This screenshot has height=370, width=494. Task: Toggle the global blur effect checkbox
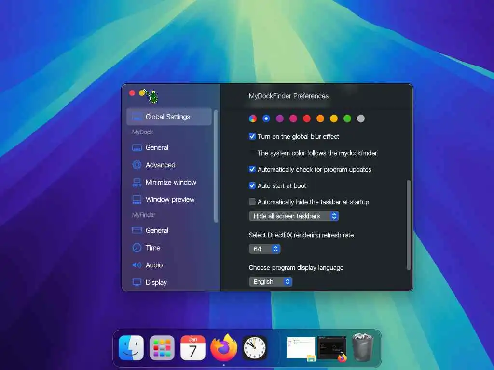(x=252, y=136)
